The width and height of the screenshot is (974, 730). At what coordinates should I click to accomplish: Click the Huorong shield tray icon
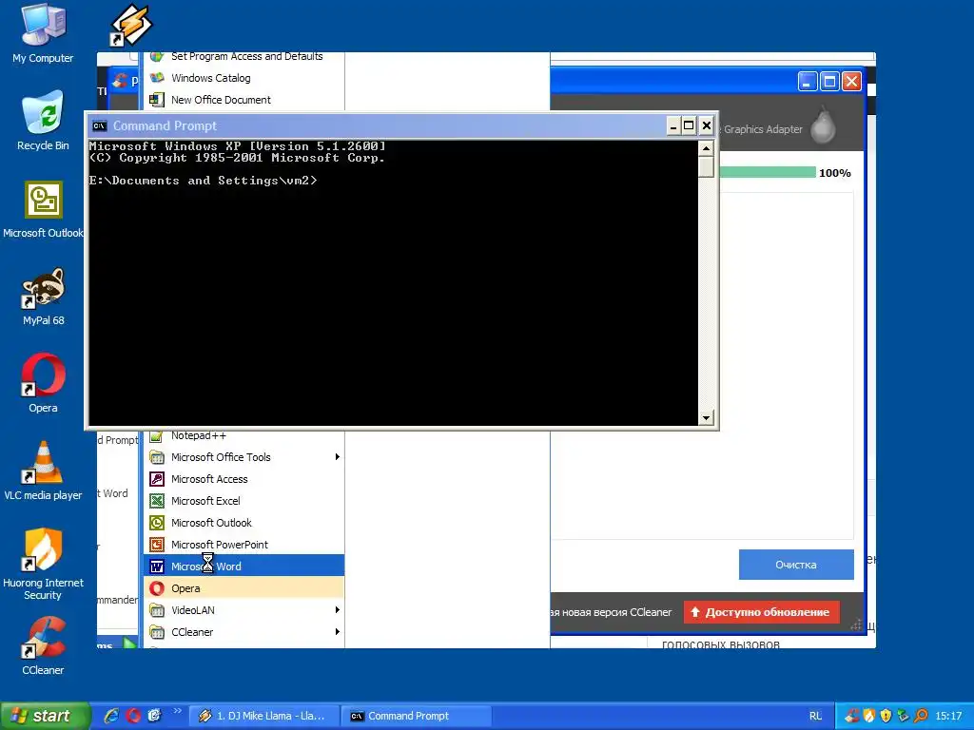(869, 716)
